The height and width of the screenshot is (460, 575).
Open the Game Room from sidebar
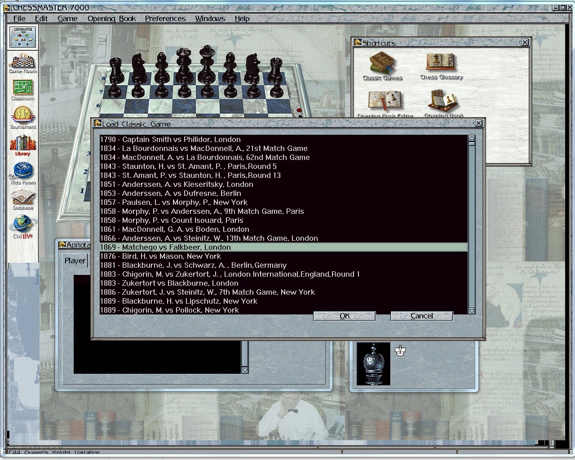(x=23, y=63)
